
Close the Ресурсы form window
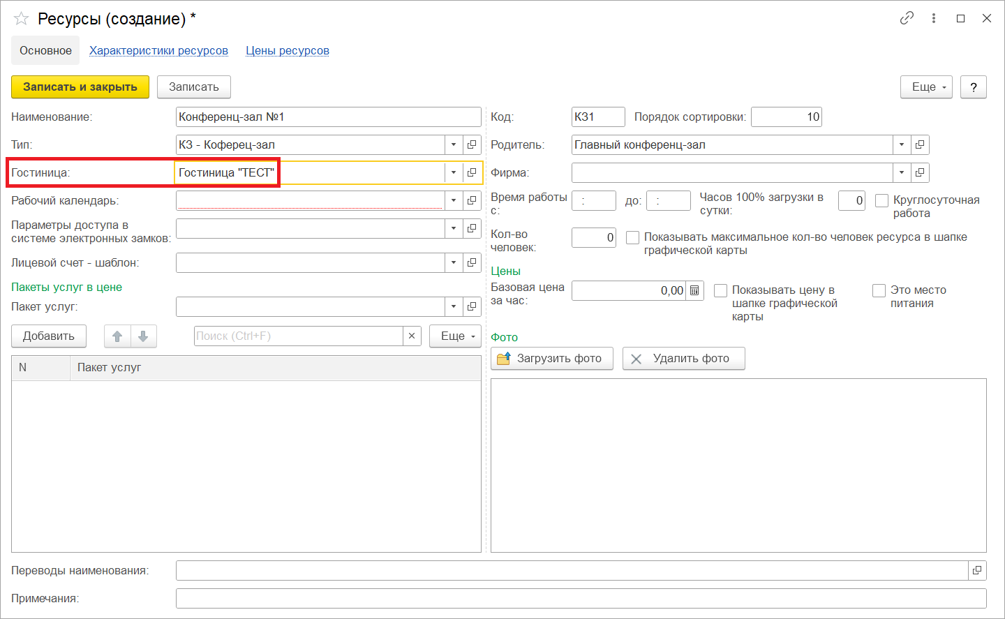click(987, 18)
